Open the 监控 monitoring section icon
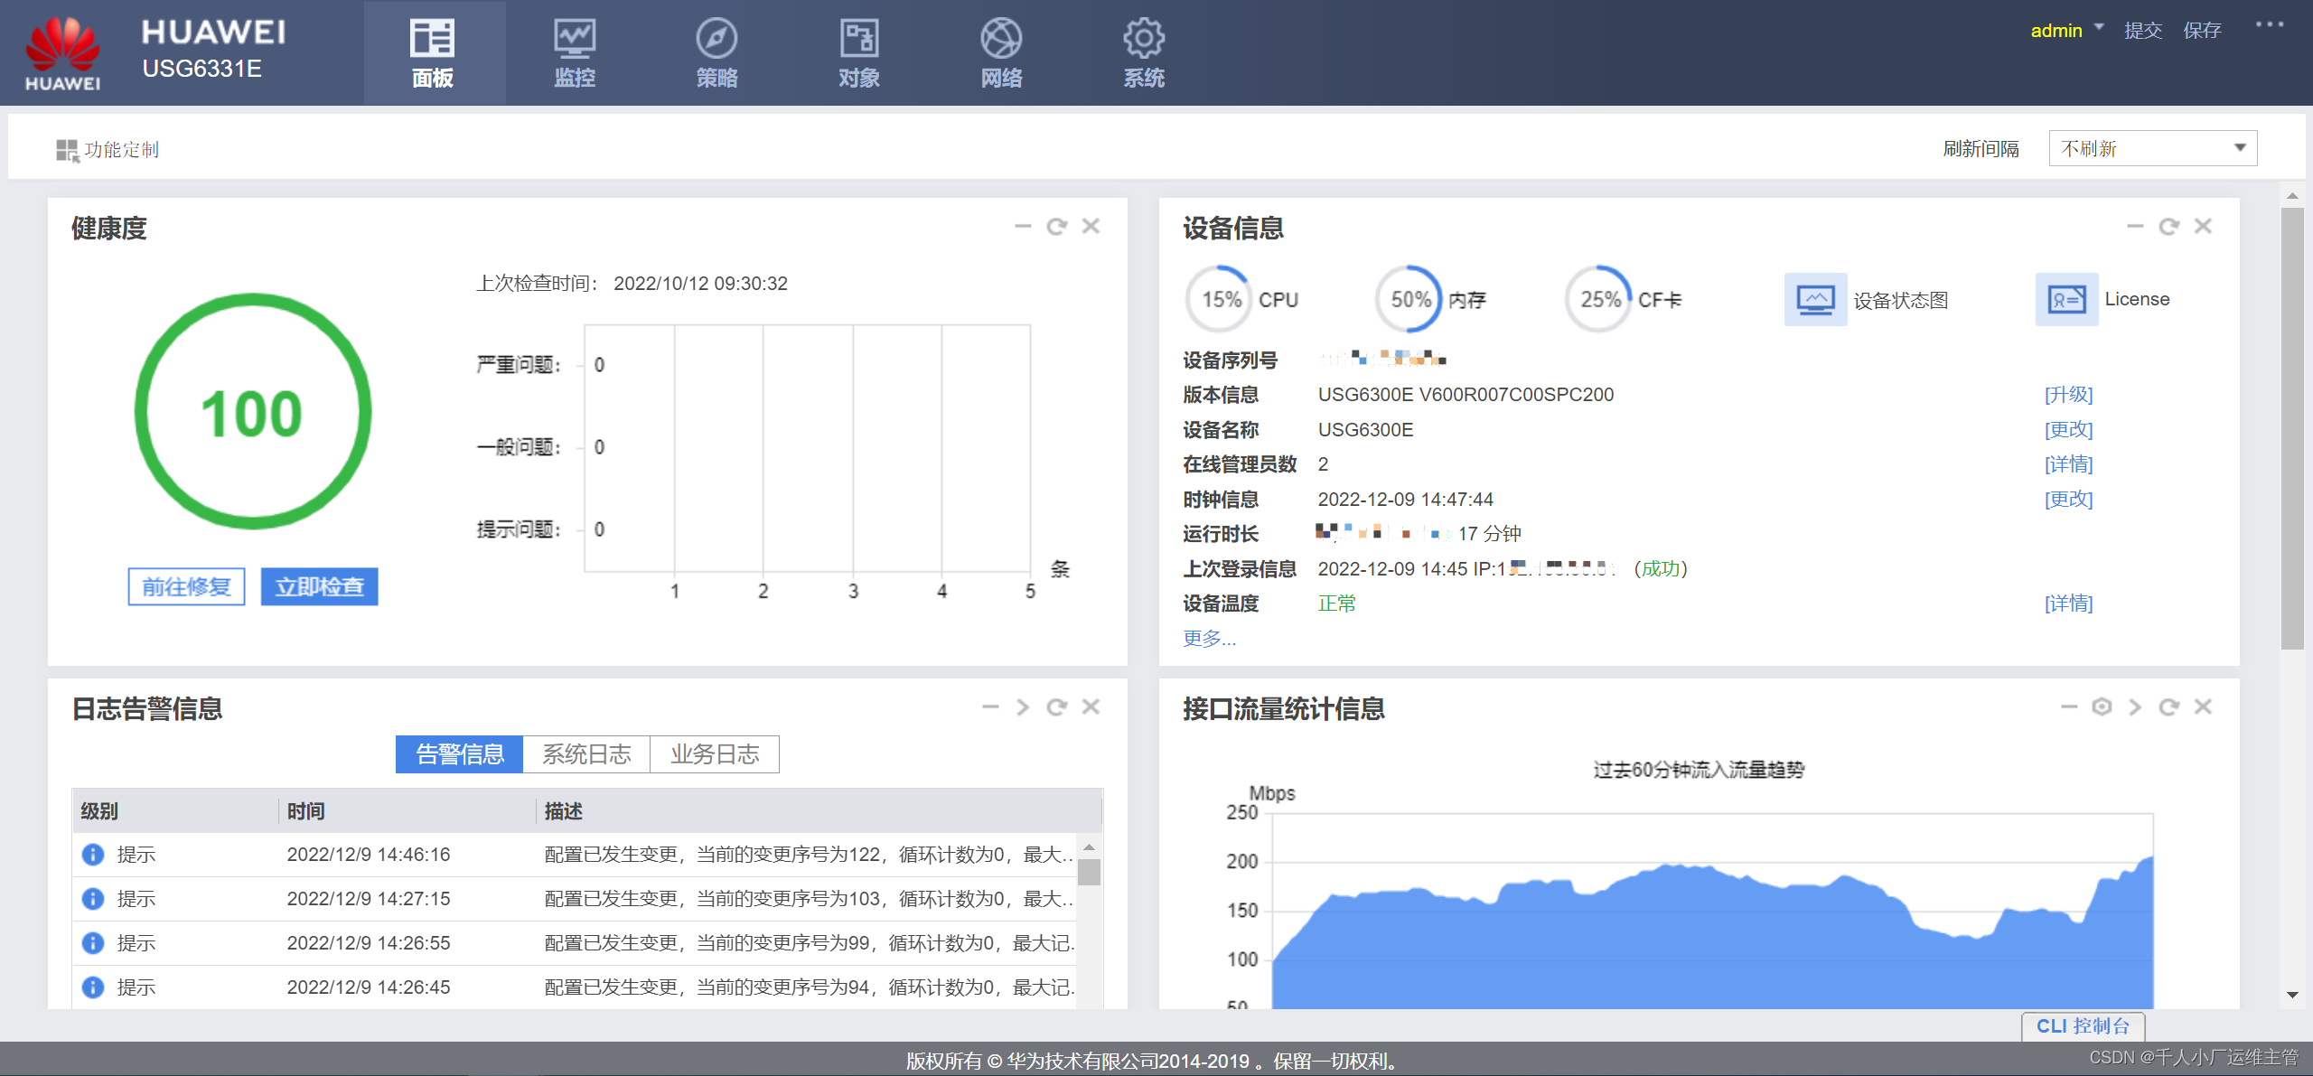 tap(575, 40)
